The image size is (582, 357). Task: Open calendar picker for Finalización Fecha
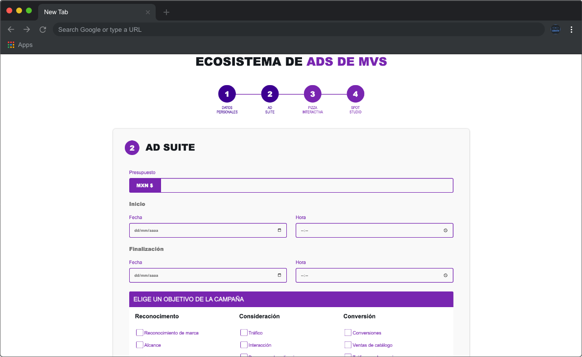click(x=279, y=275)
